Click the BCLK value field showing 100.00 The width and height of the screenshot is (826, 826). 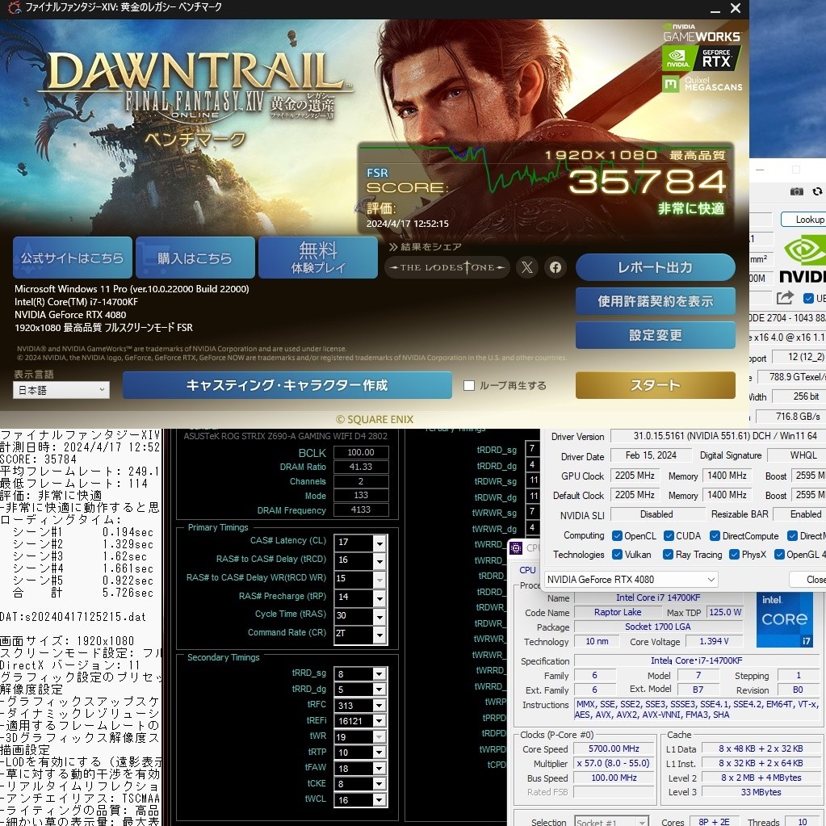click(360, 453)
